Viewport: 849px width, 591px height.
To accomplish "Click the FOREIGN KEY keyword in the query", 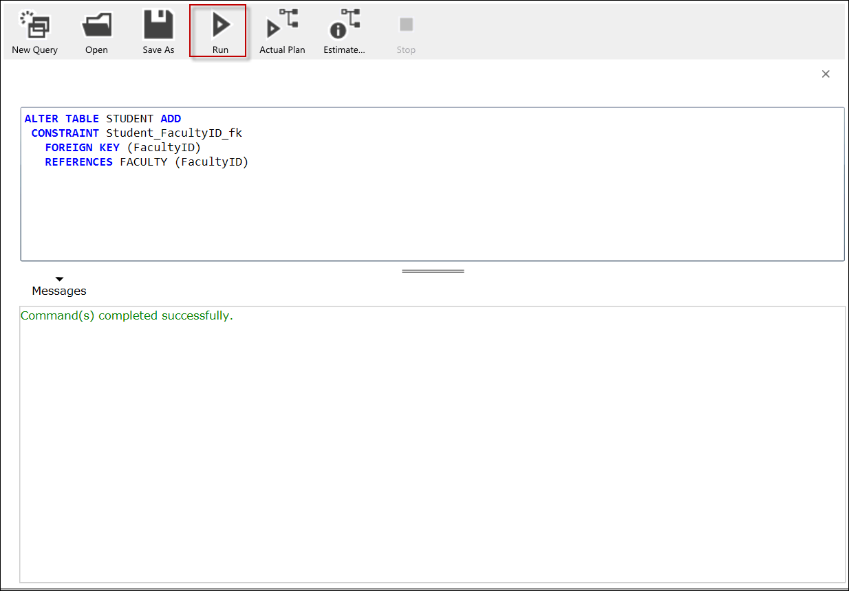I will pos(82,148).
